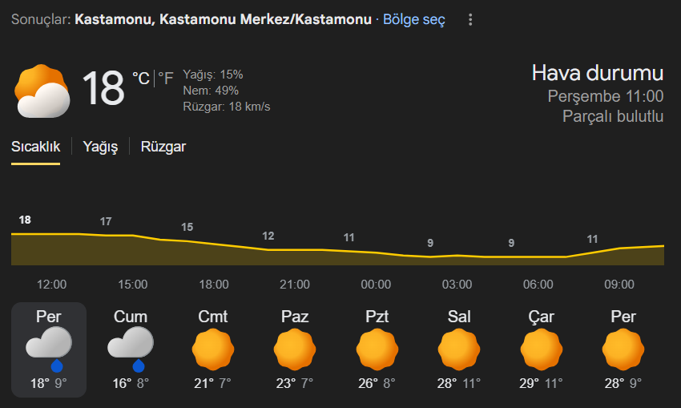The image size is (681, 408).
Task: Open the Sıcaklık tab
Action: tap(35, 147)
